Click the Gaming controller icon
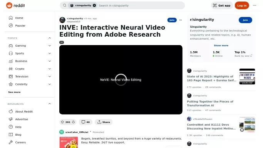263x148 pixels. pyautogui.click(x=11, y=45)
